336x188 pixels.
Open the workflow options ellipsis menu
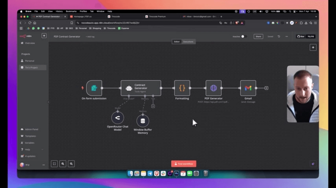pyautogui.click(x=286, y=36)
